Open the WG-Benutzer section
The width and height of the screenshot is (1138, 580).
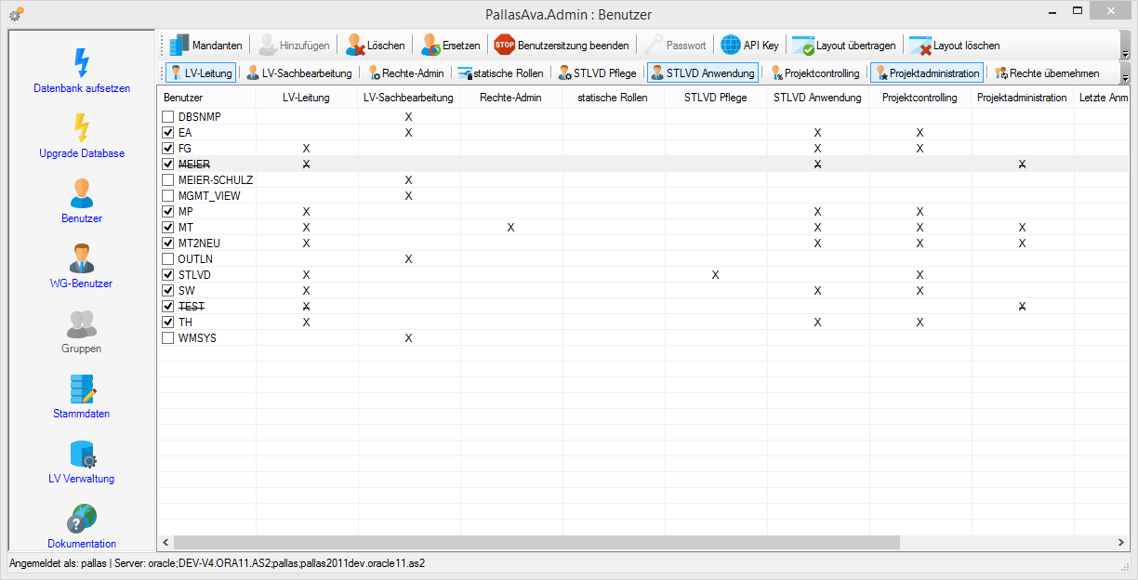click(82, 265)
